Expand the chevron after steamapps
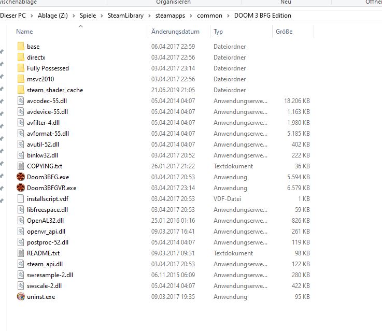 pos(191,16)
